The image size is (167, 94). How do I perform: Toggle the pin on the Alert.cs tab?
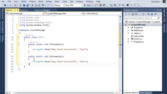[15, 10]
